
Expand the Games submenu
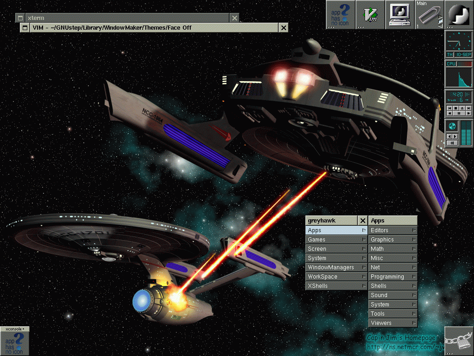click(x=337, y=240)
